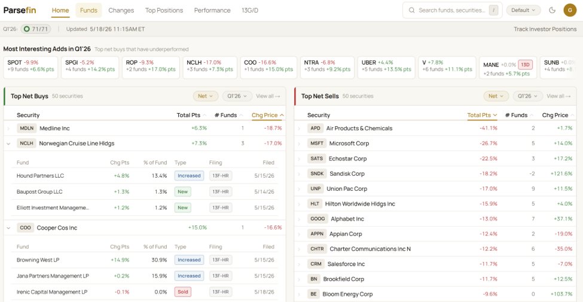Click the CRM ticker badge
Viewport: 583px width, 302px height.
[x=316, y=264]
